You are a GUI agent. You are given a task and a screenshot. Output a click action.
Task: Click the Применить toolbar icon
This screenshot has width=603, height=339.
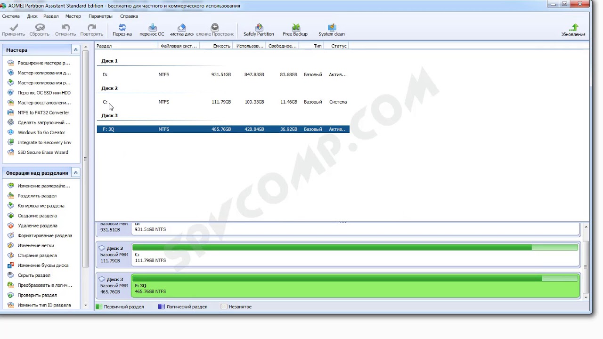(x=13, y=30)
